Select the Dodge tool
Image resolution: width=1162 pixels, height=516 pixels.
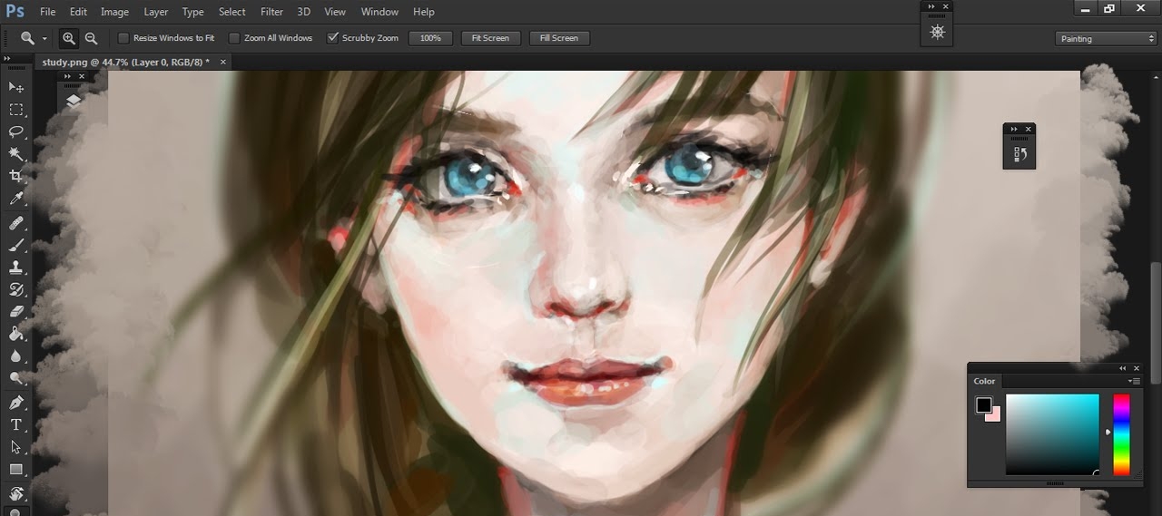tap(16, 378)
